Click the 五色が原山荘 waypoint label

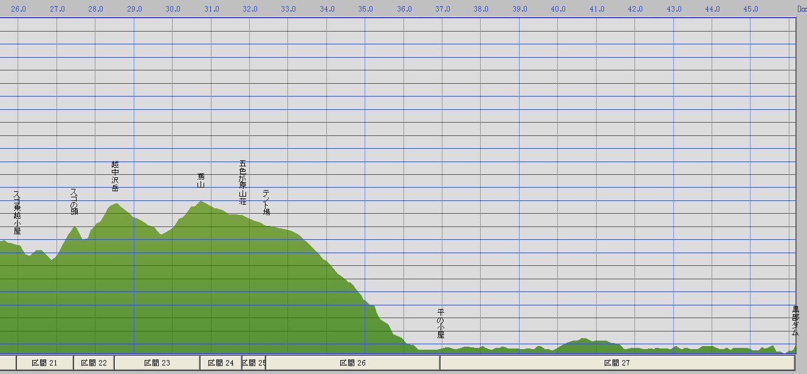coord(243,182)
